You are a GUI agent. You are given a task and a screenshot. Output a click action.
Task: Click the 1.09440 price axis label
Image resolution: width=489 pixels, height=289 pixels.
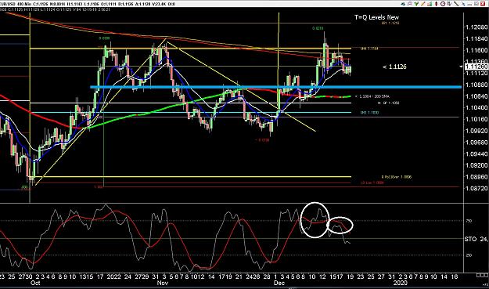476,154
